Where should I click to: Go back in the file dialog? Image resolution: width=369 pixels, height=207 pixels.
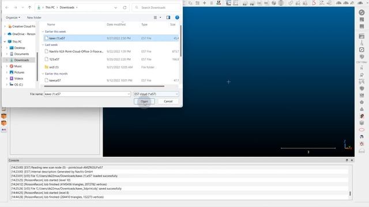click(x=7, y=7)
